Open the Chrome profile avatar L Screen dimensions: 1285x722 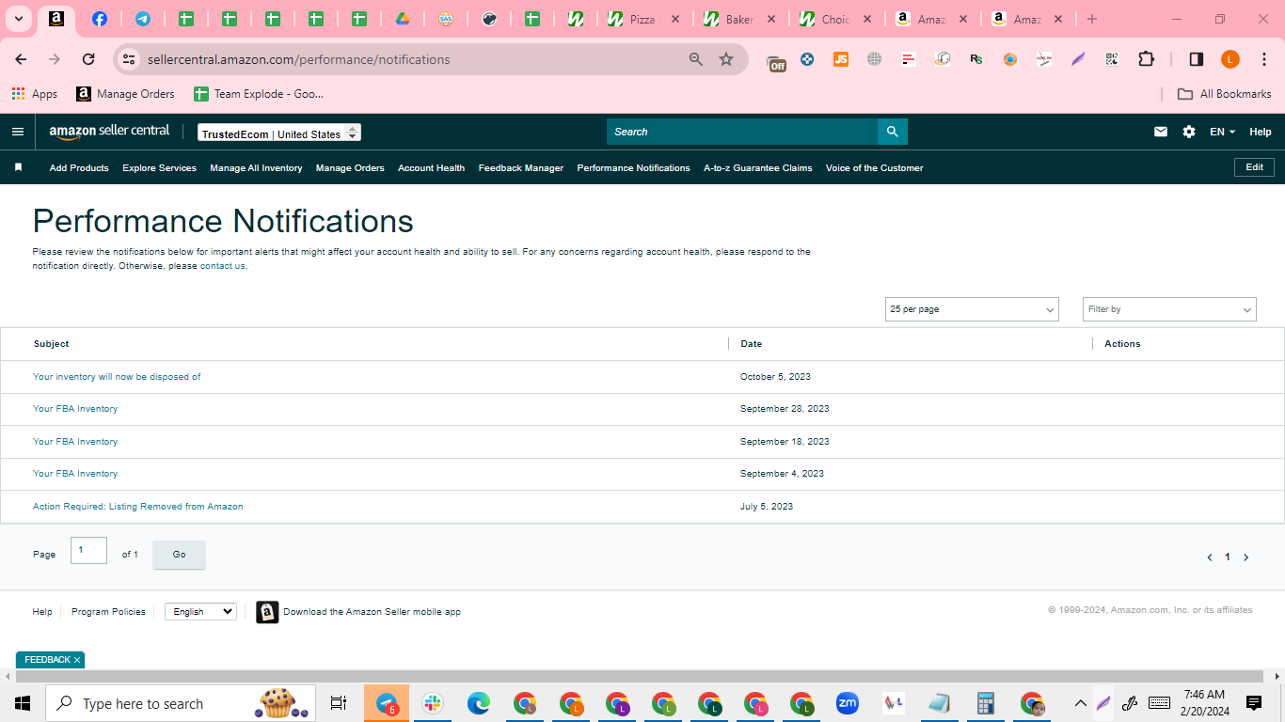click(x=1230, y=59)
